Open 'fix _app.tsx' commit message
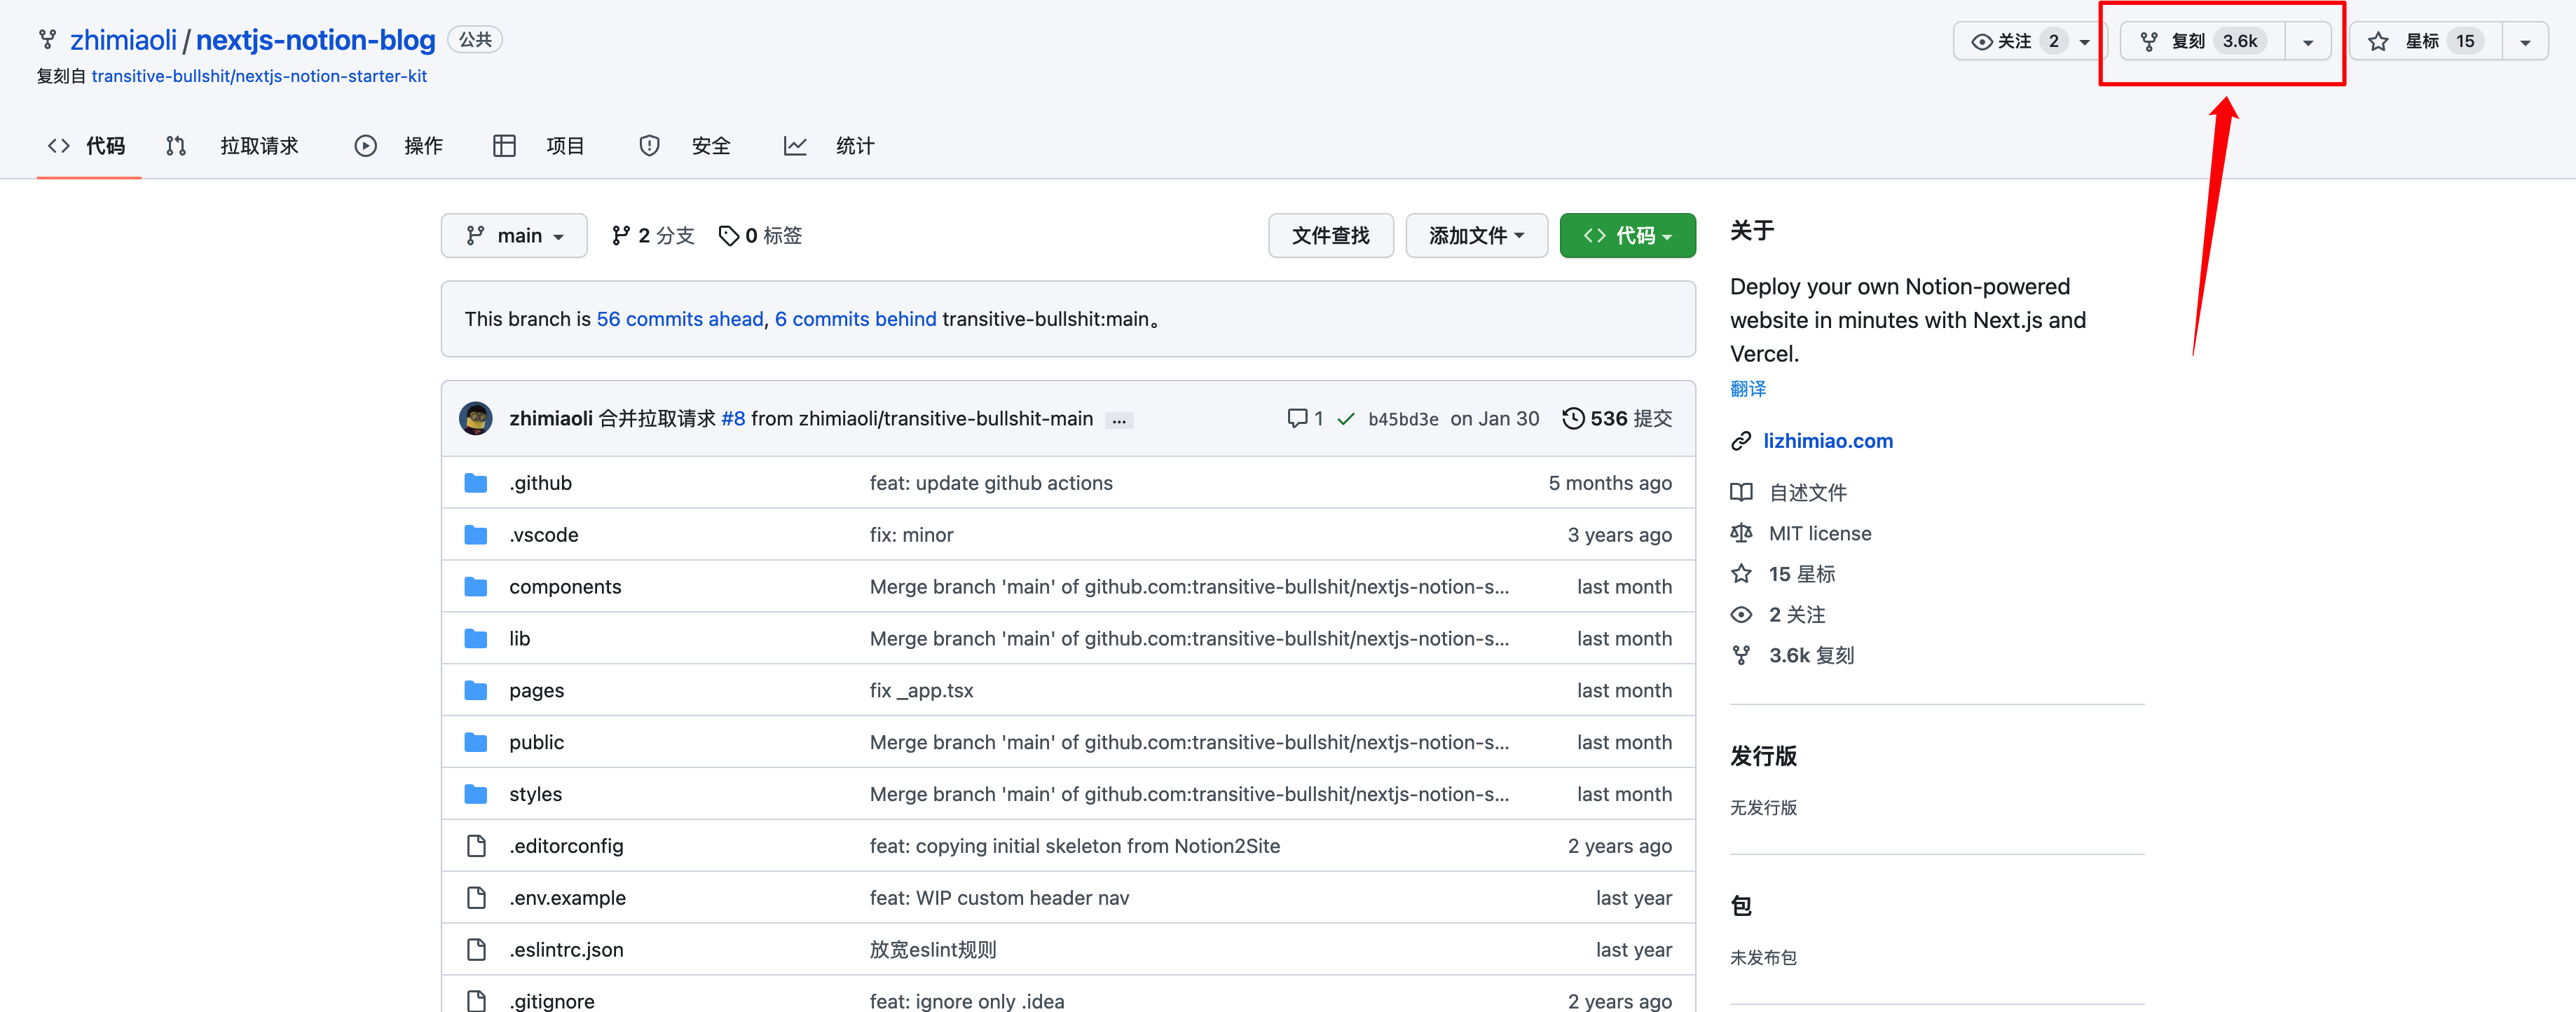The width and height of the screenshot is (2576, 1012). tap(921, 691)
